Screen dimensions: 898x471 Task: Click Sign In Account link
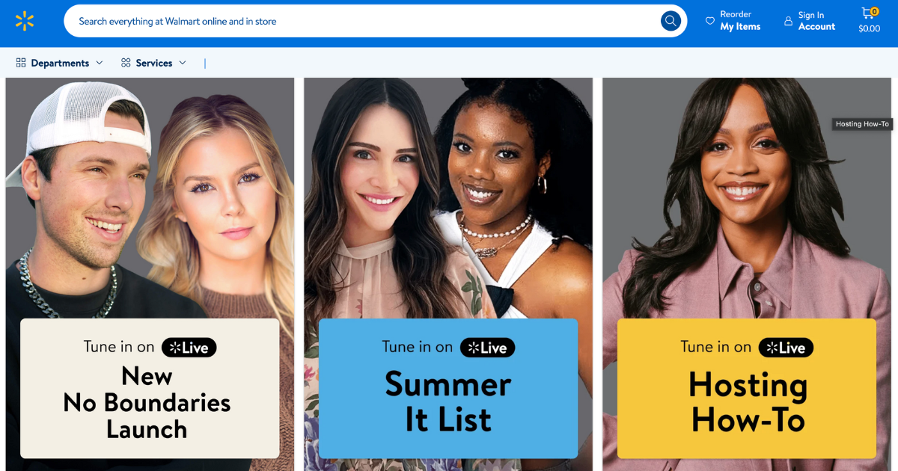810,21
